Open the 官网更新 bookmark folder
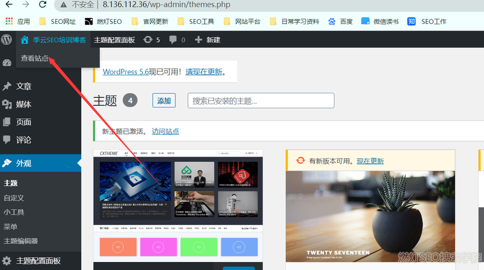This screenshot has height=270, width=484. click(150, 21)
